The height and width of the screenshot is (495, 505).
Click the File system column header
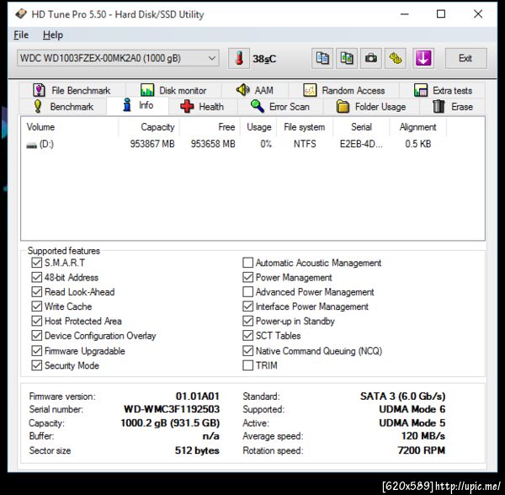tap(305, 127)
